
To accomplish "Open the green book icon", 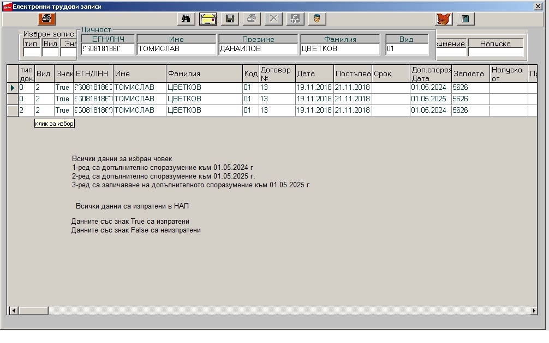I will (x=466, y=19).
